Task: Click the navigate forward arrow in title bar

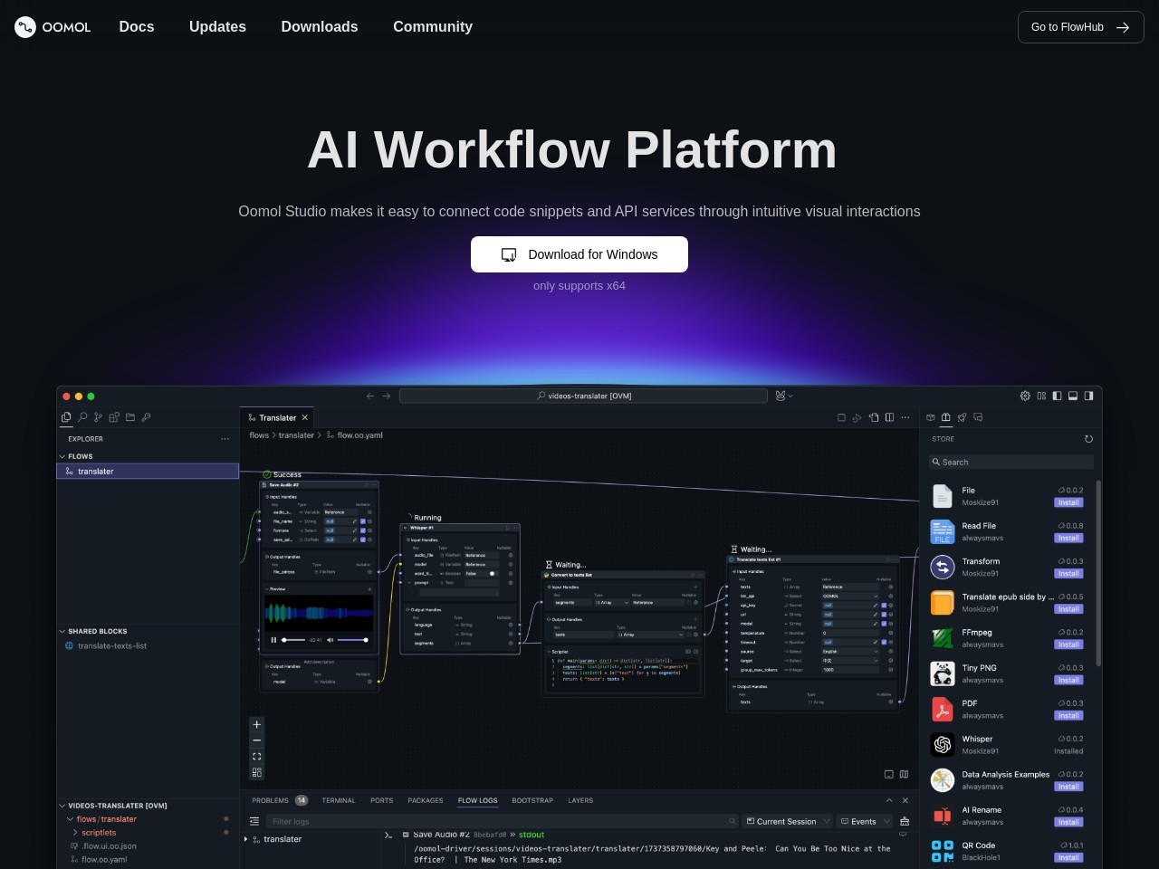Action: (387, 396)
